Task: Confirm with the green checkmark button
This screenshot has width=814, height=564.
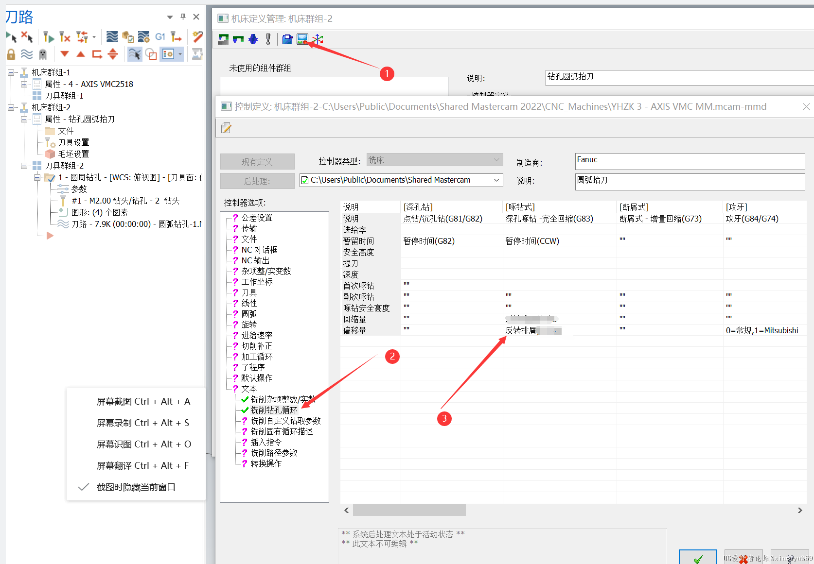Action: pyautogui.click(x=698, y=558)
